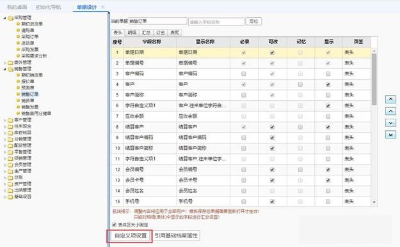This screenshot has width=400, height=247.
Task: Close the 单据设计 tab with its X icon
Action: click(103, 7)
